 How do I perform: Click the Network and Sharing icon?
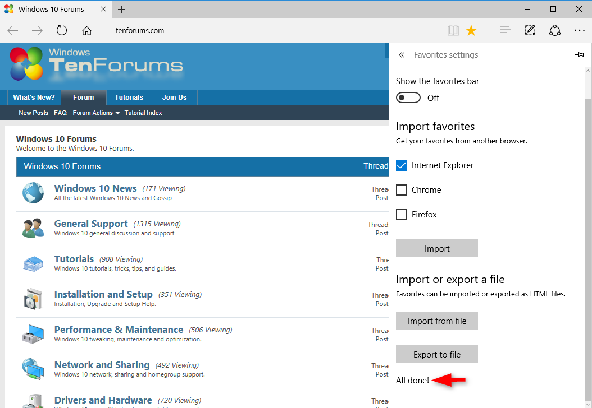point(33,369)
